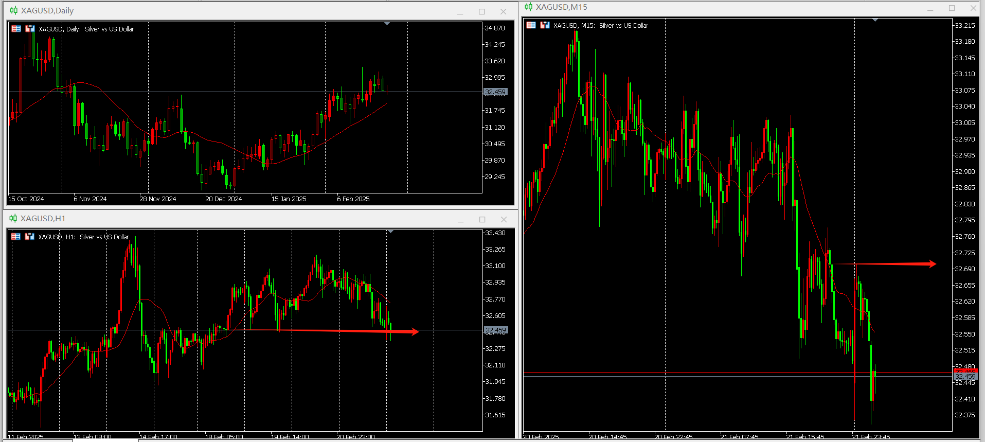
Task: Click the 6 Feb 2025 date label
Action: click(x=353, y=199)
